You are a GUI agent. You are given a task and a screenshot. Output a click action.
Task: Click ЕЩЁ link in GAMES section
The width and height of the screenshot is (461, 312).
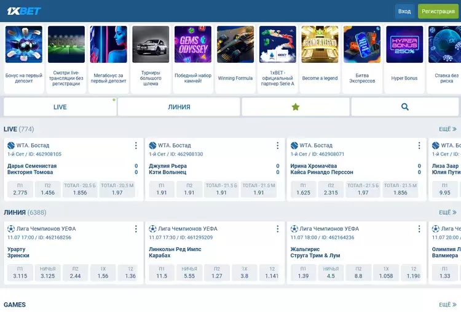pos(447,305)
